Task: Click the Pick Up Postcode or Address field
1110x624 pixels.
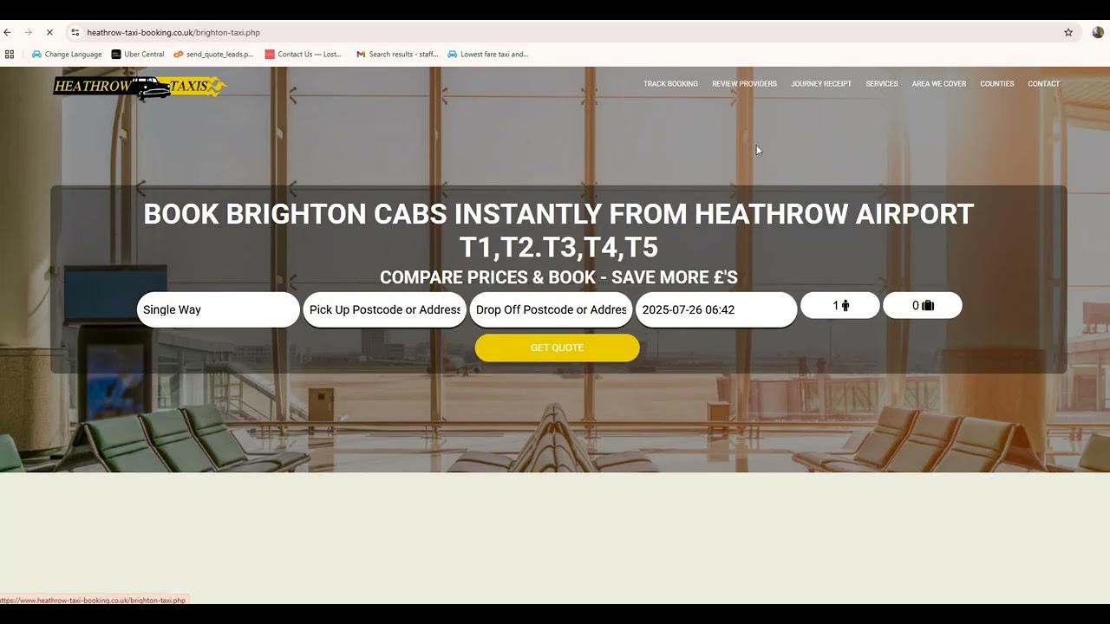Action: click(384, 309)
